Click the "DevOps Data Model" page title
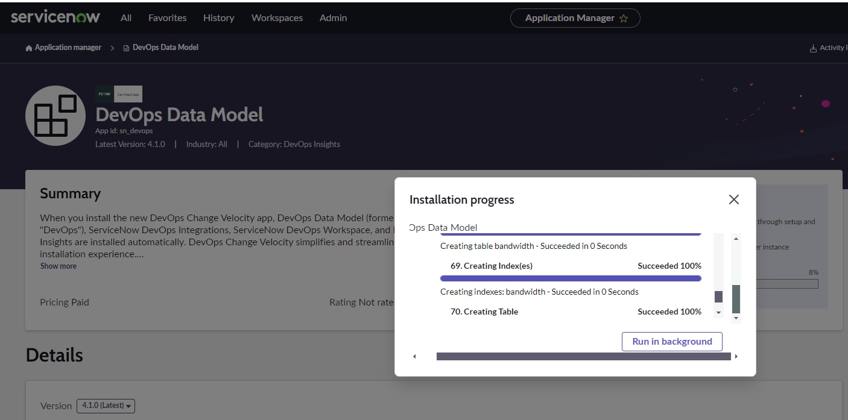 pos(180,114)
